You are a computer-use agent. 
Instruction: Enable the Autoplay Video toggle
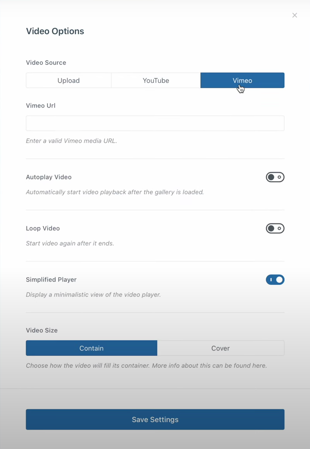pos(275,177)
